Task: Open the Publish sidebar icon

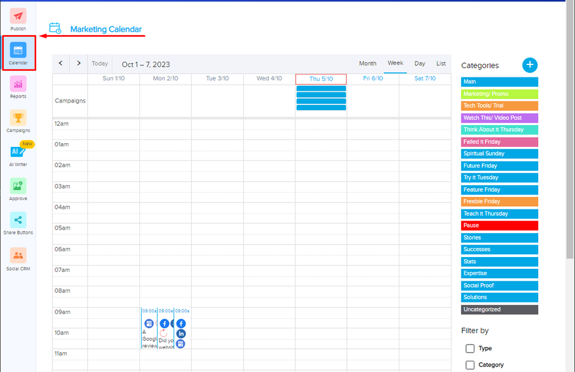Action: 18,16
